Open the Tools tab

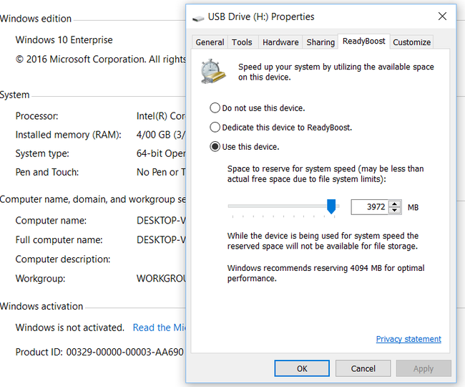[242, 42]
